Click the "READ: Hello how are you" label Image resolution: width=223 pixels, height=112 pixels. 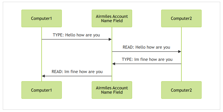pos(146,47)
